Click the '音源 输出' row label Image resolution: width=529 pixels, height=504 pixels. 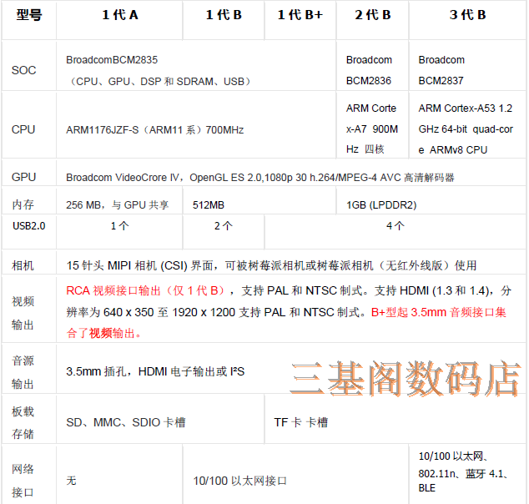click(23, 372)
